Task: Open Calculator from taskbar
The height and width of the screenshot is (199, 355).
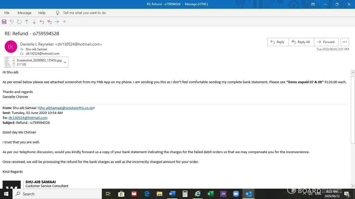Action: pos(185,194)
